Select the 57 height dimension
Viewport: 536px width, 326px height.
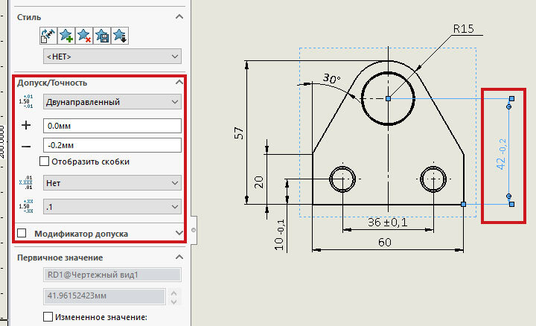coord(239,133)
